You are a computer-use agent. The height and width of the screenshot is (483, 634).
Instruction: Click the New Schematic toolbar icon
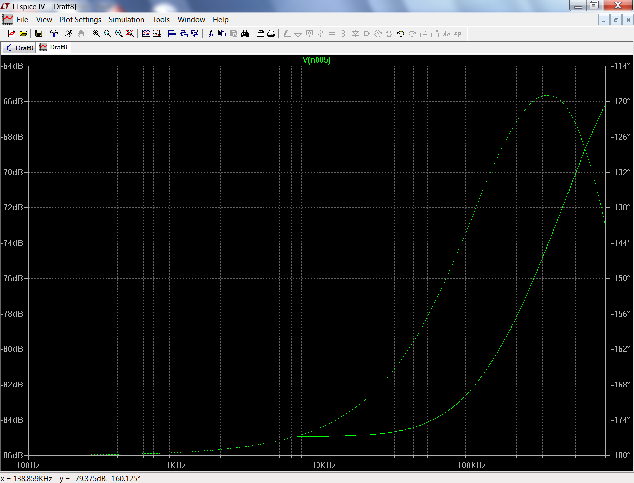click(x=12, y=33)
